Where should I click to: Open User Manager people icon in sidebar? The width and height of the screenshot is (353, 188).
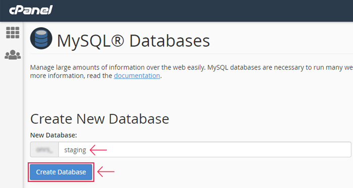click(x=13, y=54)
